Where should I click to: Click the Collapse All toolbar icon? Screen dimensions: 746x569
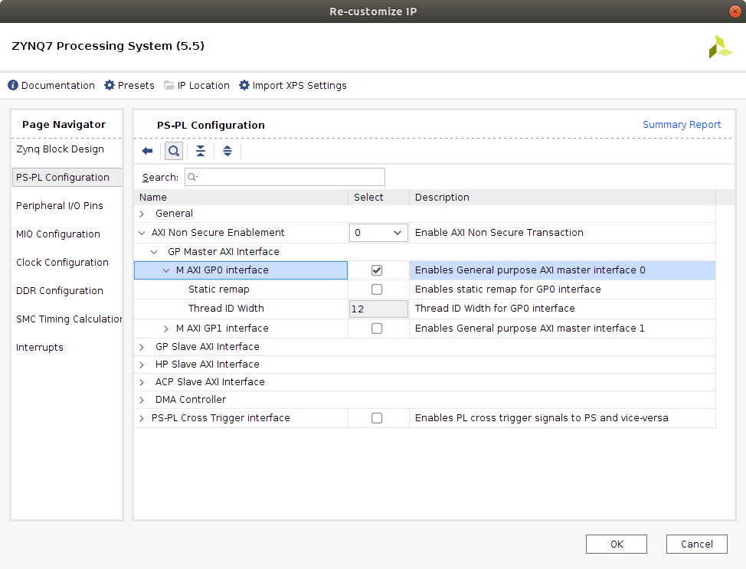point(201,152)
